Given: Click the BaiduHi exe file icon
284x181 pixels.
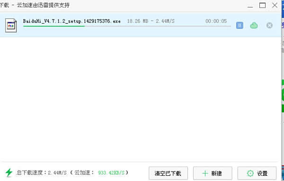Looking at the screenshot, I should coord(11,25).
